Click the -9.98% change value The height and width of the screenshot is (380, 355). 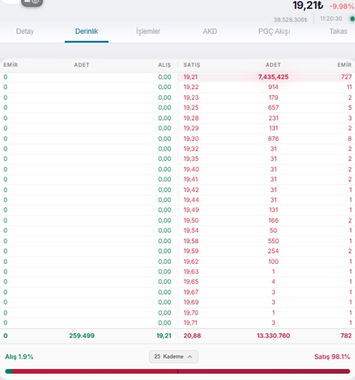pos(342,6)
